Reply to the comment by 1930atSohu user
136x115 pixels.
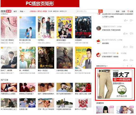(x=131, y=47)
